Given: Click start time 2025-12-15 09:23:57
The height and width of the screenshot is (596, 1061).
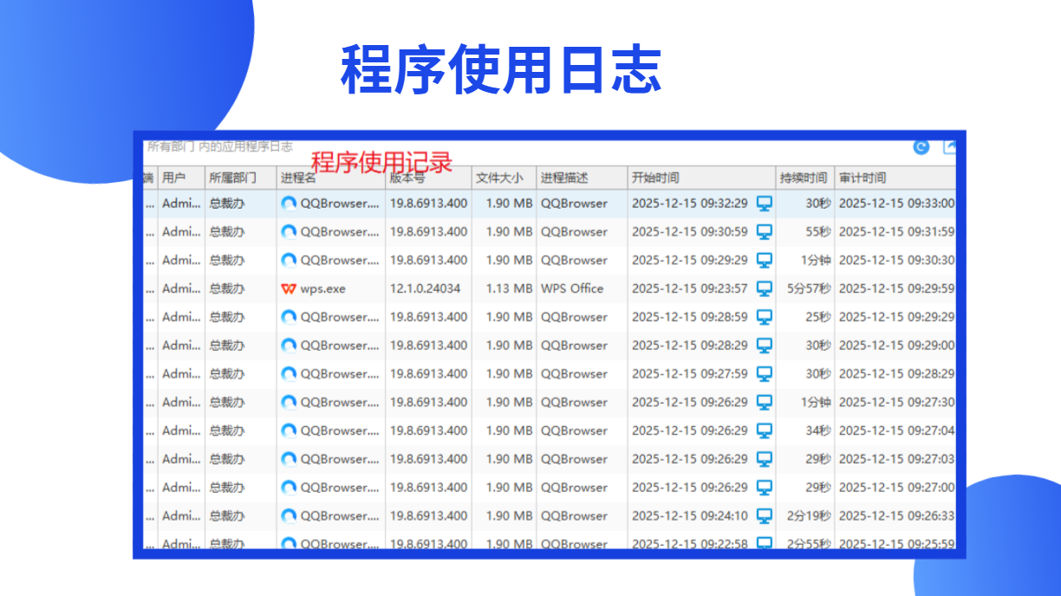Looking at the screenshot, I should point(690,288).
